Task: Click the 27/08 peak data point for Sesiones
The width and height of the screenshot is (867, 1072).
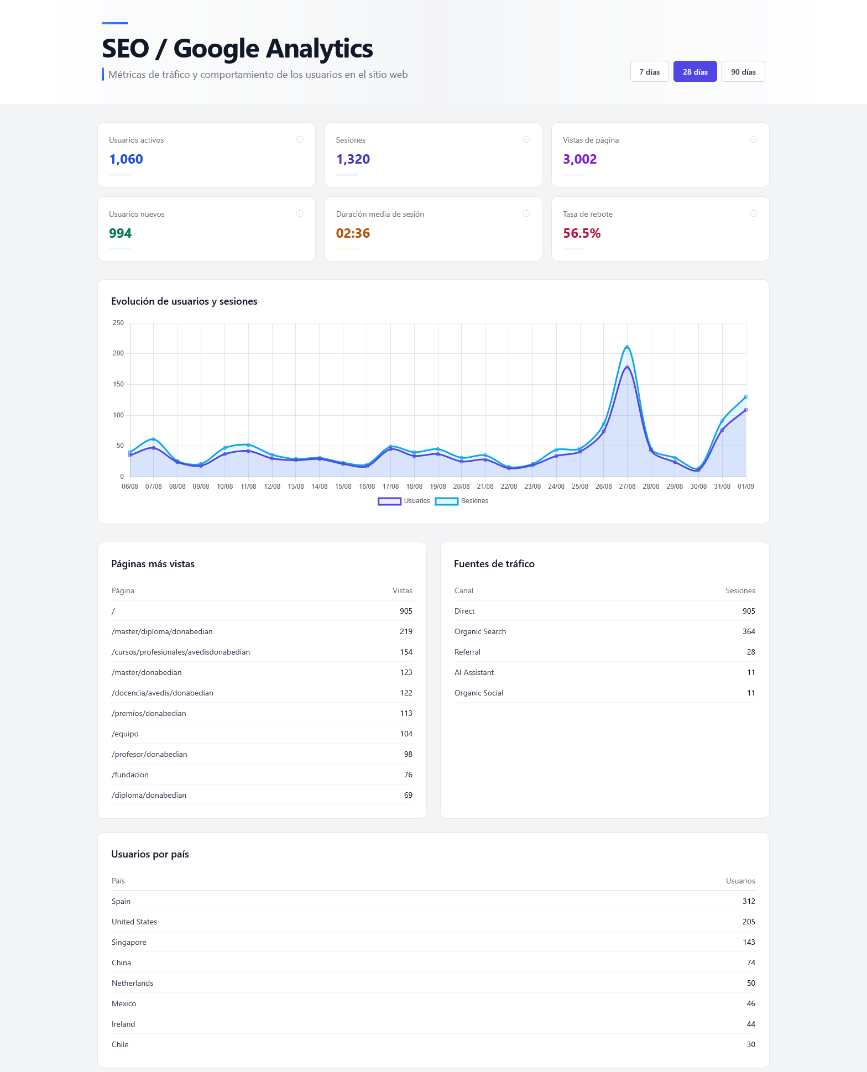Action: tap(627, 347)
